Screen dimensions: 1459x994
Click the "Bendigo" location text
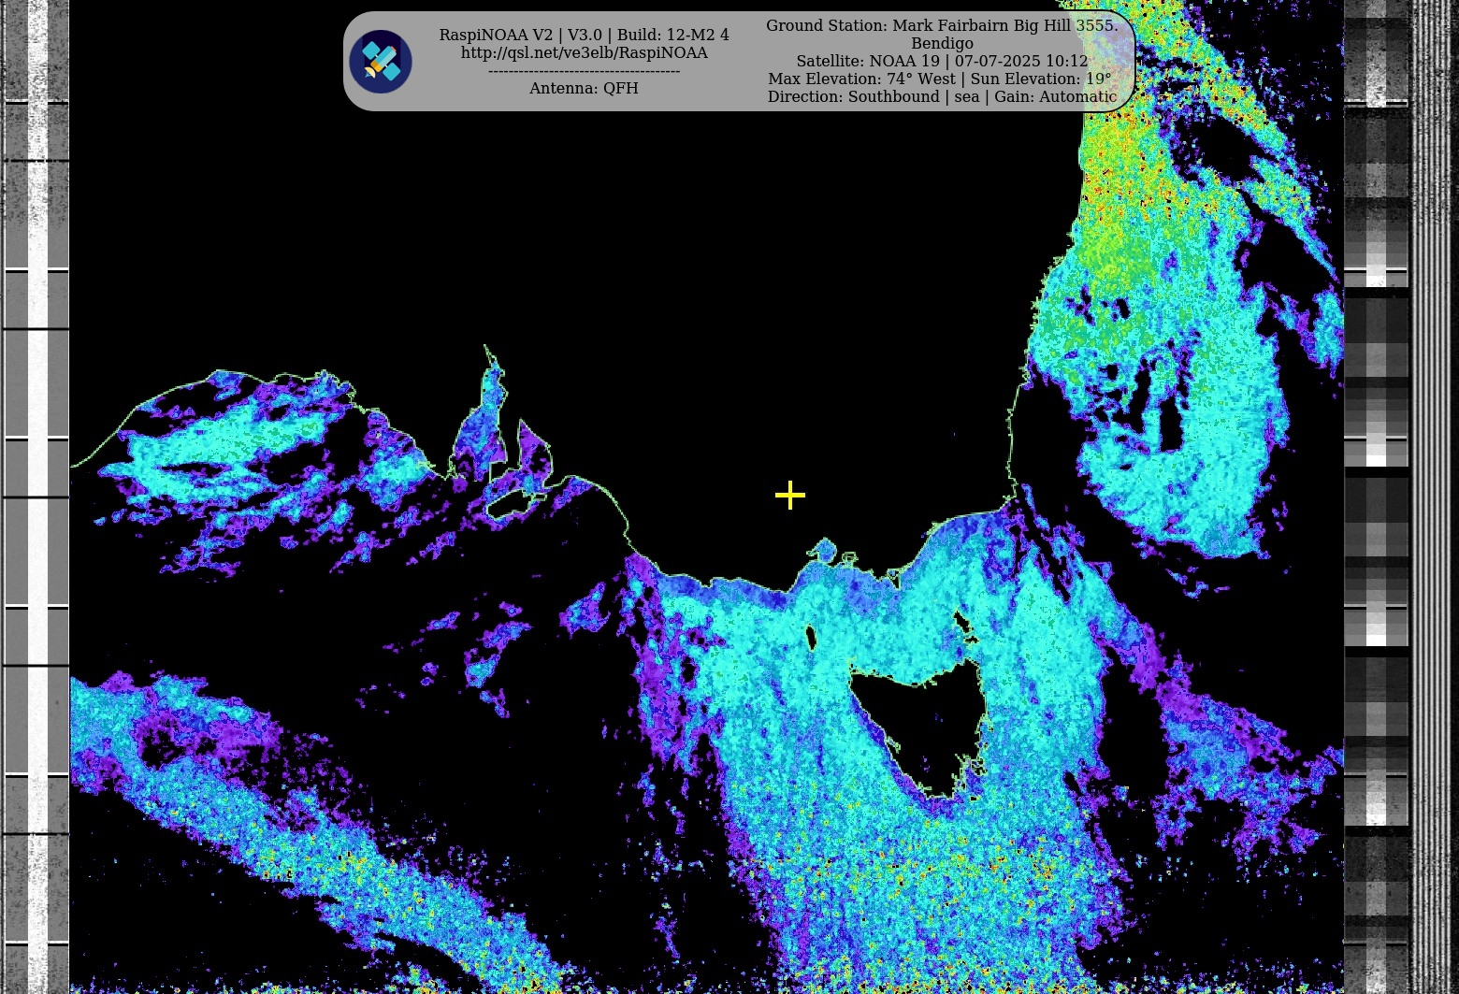pos(942,43)
